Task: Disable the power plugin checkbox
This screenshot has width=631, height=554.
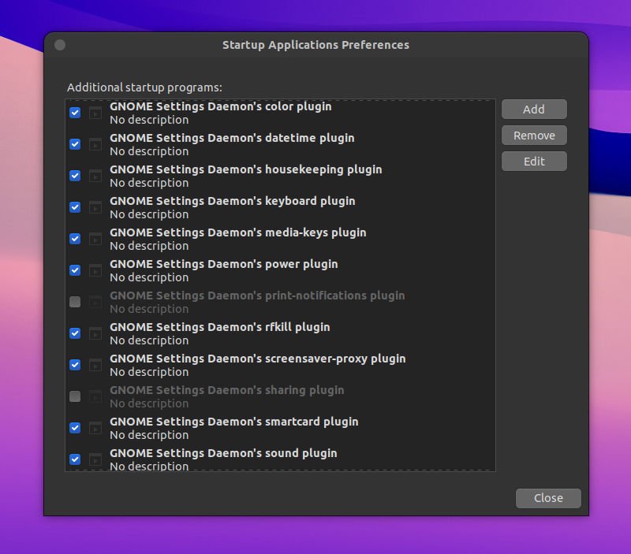Action: coord(75,270)
